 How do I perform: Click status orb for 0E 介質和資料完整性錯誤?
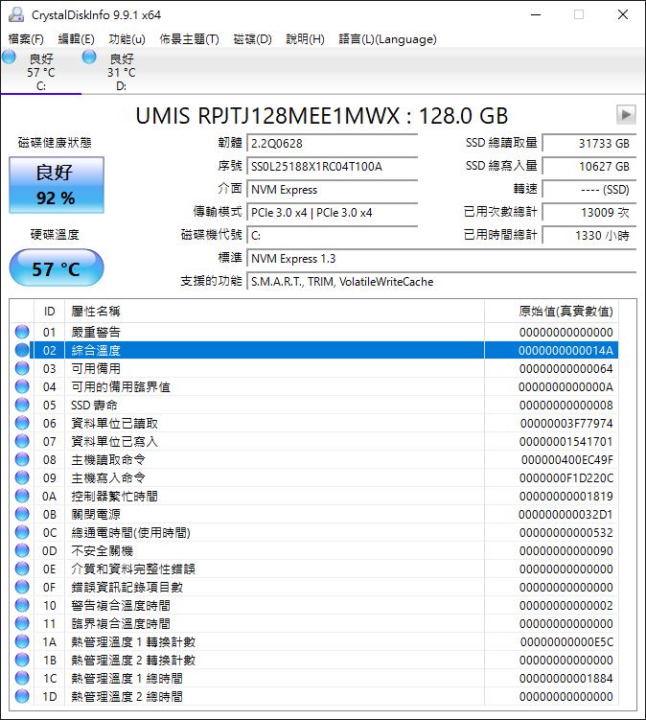[22, 569]
